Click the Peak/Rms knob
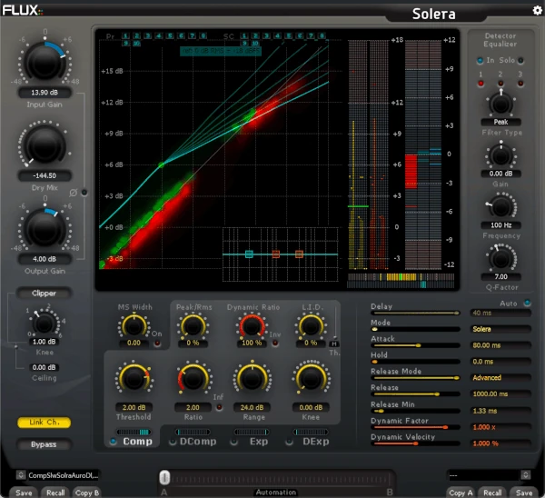Image resolution: width=545 pixels, height=498 pixels. tap(193, 326)
